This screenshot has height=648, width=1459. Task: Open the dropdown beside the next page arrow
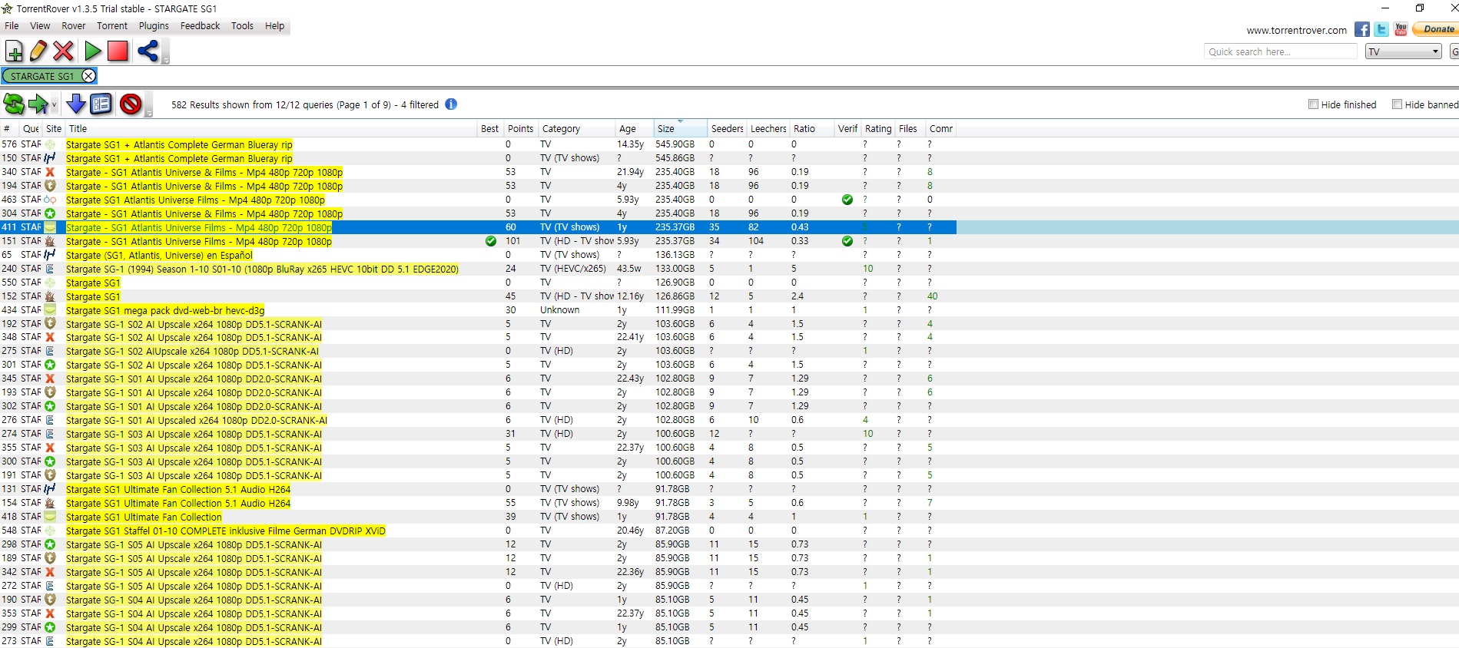pos(54,104)
